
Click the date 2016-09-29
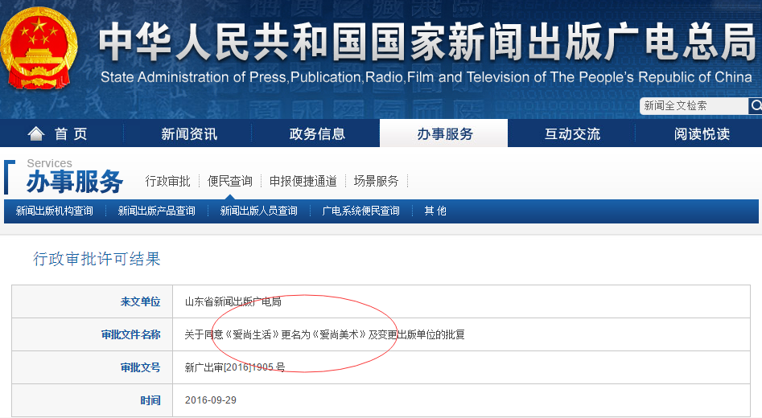[x=211, y=400]
